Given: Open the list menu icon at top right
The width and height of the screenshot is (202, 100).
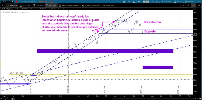Looking at the screenshot, I should point(199,2).
